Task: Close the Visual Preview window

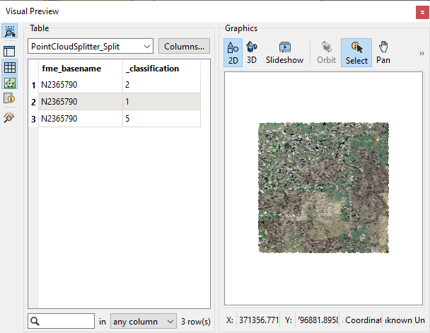Action: point(422,12)
